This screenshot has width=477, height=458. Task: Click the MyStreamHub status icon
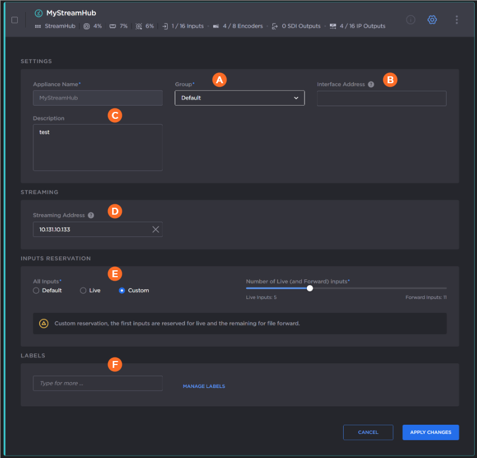click(39, 13)
